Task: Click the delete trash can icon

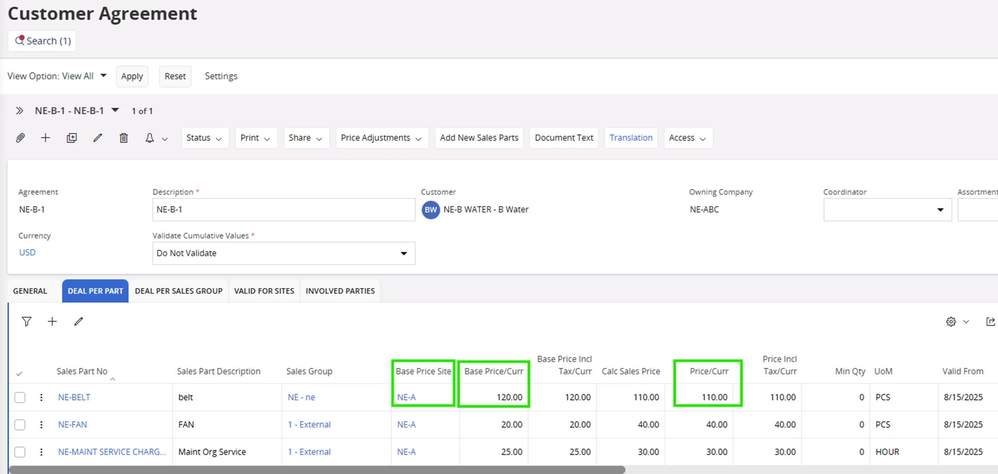Action: click(124, 138)
